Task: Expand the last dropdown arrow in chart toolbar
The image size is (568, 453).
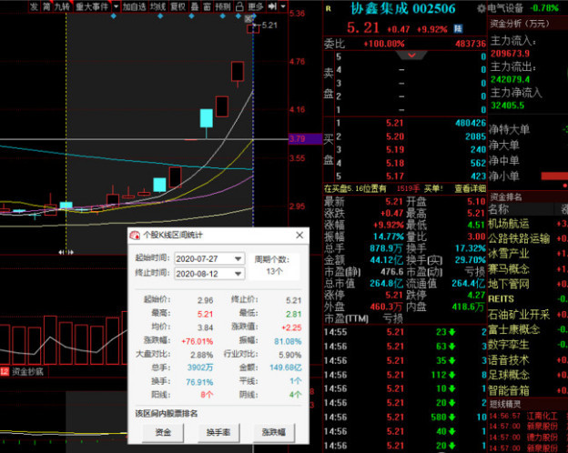Action: click(283, 6)
